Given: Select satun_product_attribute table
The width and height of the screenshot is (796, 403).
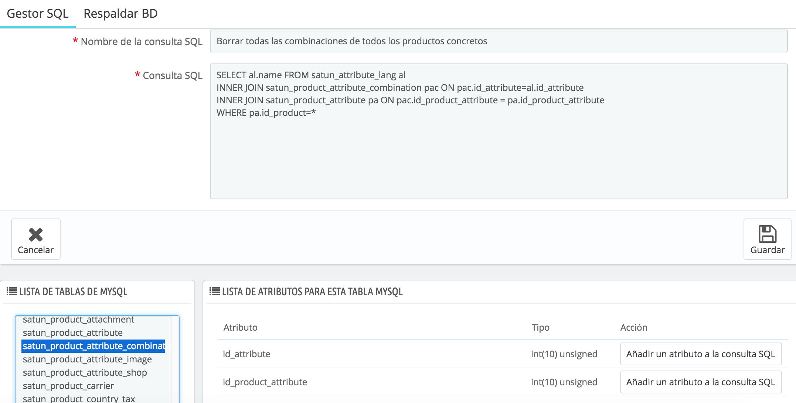Looking at the screenshot, I should tap(73, 333).
